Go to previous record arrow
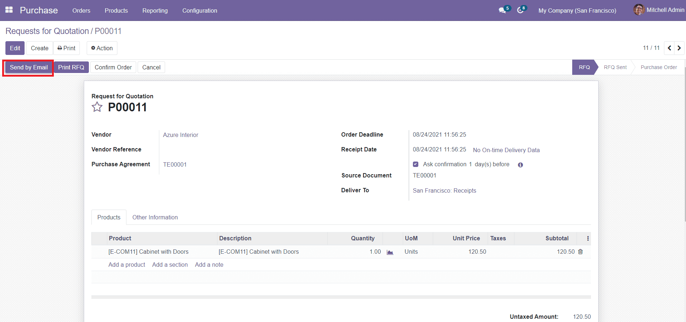The height and width of the screenshot is (322, 686). tap(669, 48)
